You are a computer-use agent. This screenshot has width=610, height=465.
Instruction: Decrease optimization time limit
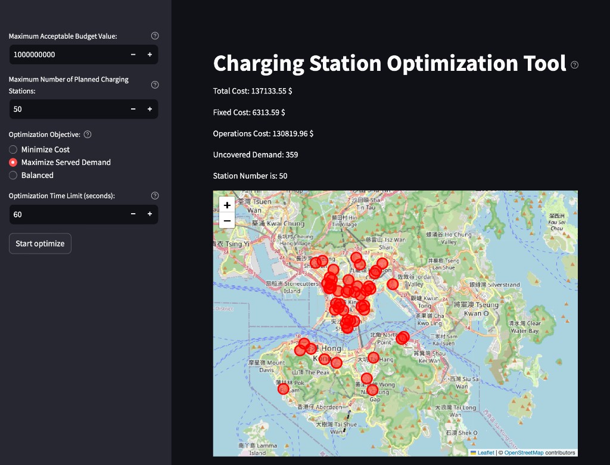click(x=133, y=214)
